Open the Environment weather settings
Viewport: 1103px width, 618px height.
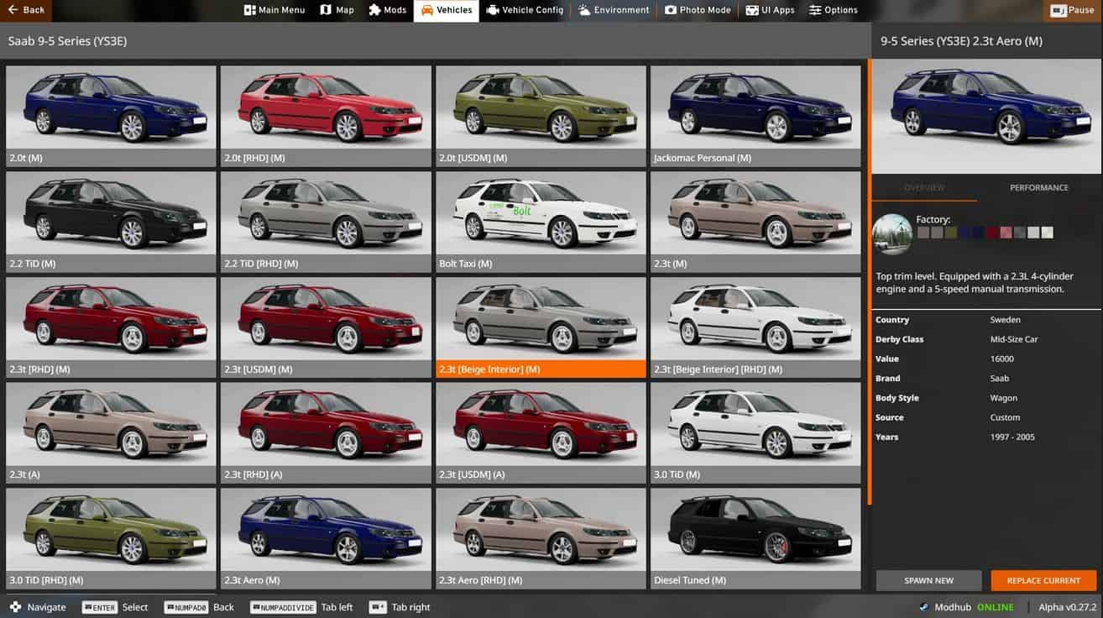click(614, 10)
